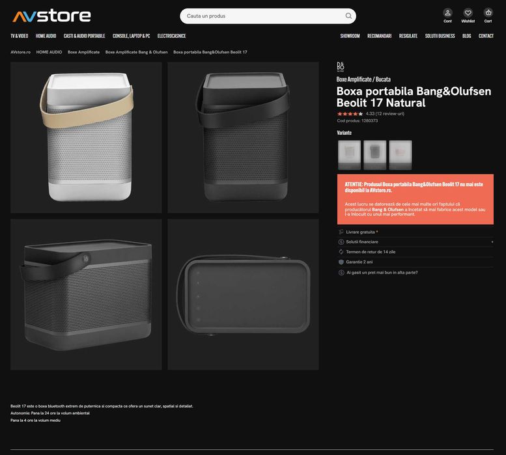The height and width of the screenshot is (455, 506).
Task: Click the Livrare gratuita label
Action: [x=360, y=232]
